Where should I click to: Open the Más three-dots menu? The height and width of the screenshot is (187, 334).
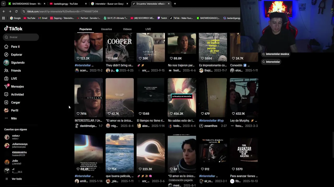tap(6, 118)
